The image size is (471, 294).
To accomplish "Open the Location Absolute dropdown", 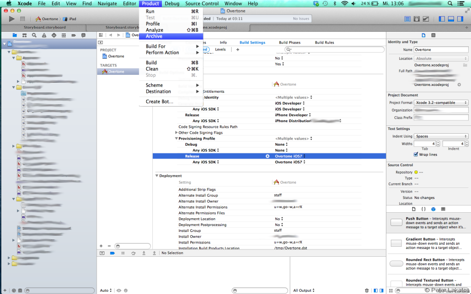I will pyautogui.click(x=441, y=58).
